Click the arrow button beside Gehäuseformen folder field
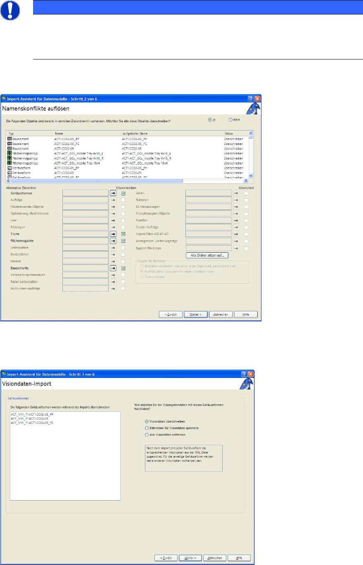Screen dimensions: 363x565 click(113, 193)
